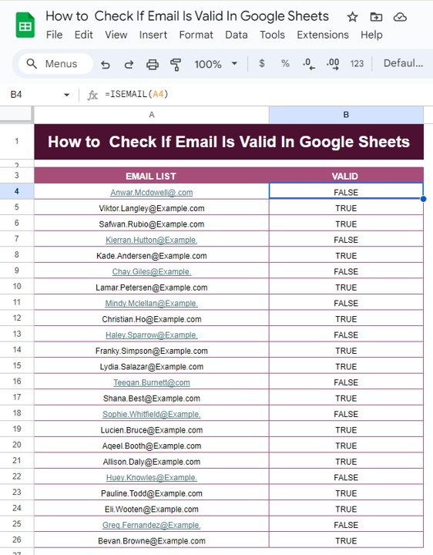Click the print icon
Image resolution: width=433 pixels, height=555 pixels.
point(153,65)
